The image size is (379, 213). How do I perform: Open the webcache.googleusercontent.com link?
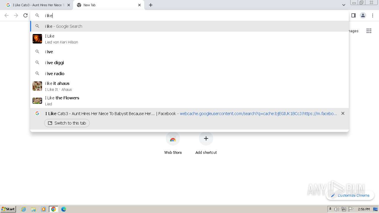click(x=258, y=114)
